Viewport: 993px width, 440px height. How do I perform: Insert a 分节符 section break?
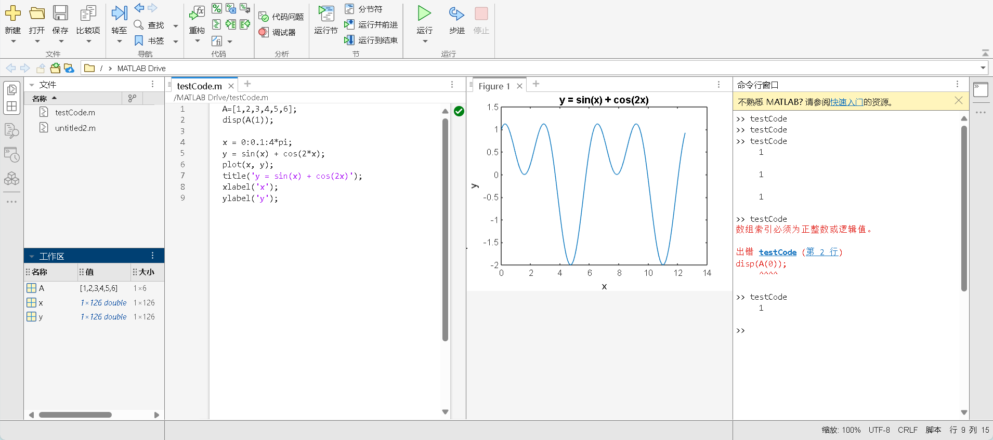(363, 9)
